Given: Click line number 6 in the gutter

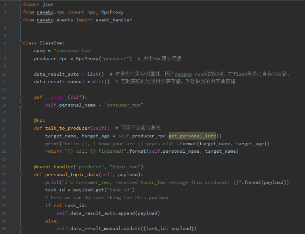Looking at the screenshot, I should tap(5, 43).
